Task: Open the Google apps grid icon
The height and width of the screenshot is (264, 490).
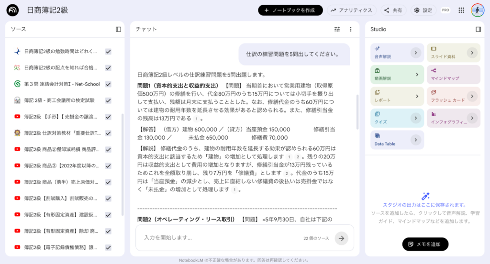Action: click(x=461, y=11)
